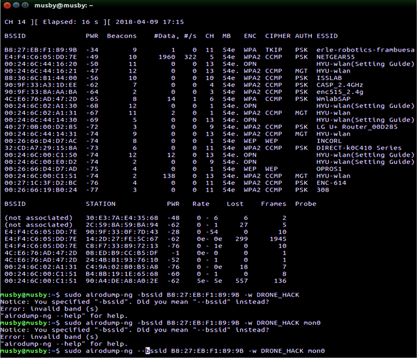This screenshot has height=358, width=417.
Task: Select BSSID 00:24:6C:44:16:20
Action: click(41, 64)
